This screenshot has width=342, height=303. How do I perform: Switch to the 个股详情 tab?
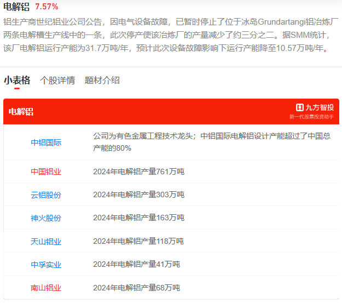click(57, 80)
